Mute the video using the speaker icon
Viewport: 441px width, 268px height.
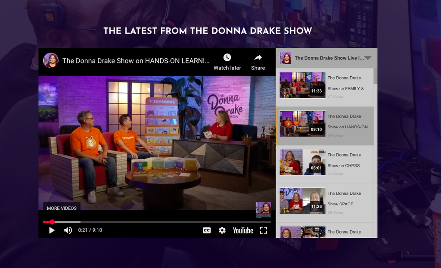pyautogui.click(x=68, y=230)
